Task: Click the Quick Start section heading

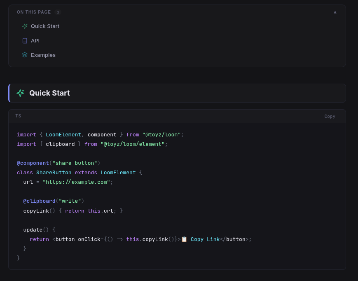Action: pyautogui.click(x=49, y=93)
